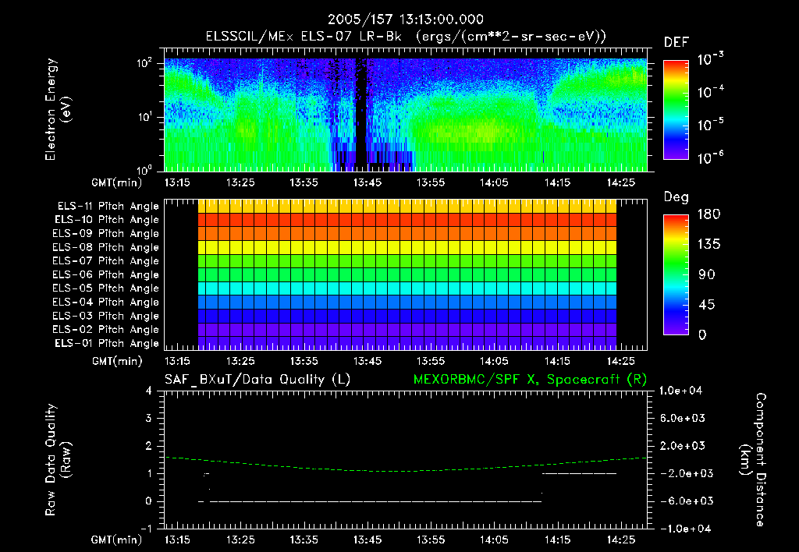The image size is (799, 552).
Task: Click the DEF color scale bar
Action: click(x=676, y=110)
